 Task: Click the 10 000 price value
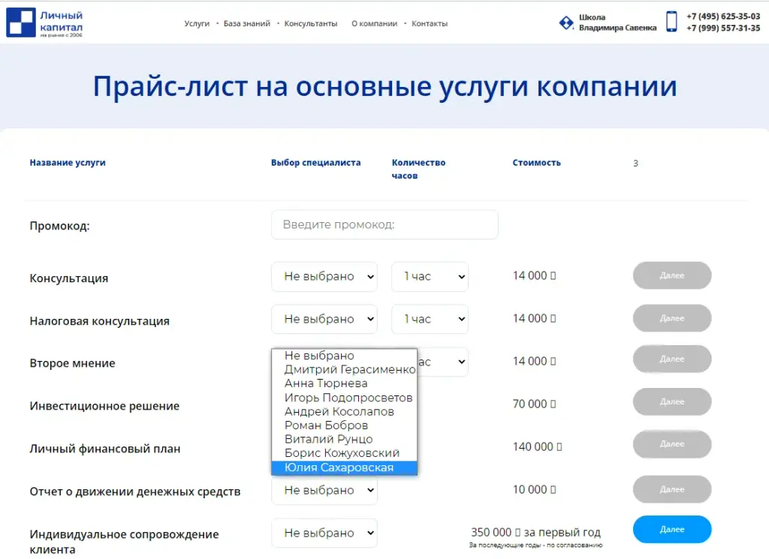(x=534, y=489)
